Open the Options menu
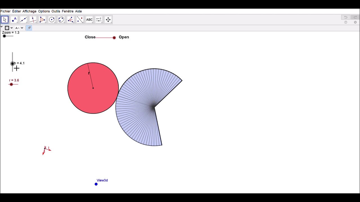 point(44,11)
